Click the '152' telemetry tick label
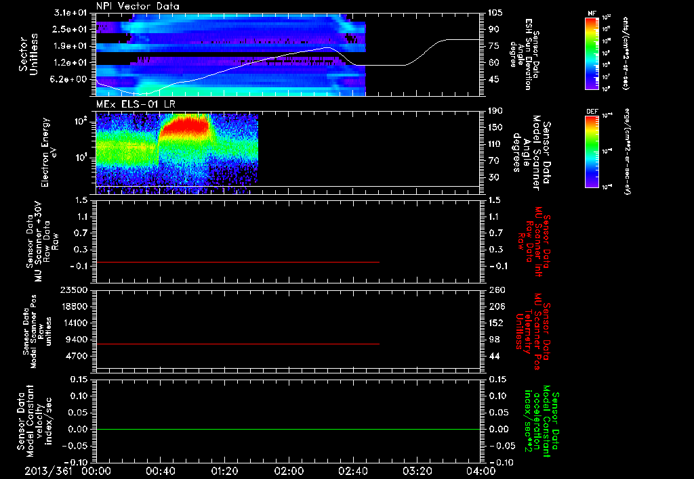 coord(496,323)
